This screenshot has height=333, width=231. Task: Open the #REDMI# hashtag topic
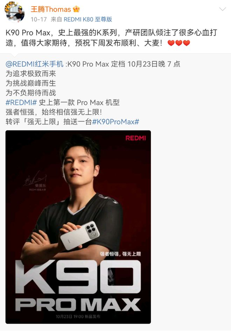pyautogui.click(x=21, y=103)
